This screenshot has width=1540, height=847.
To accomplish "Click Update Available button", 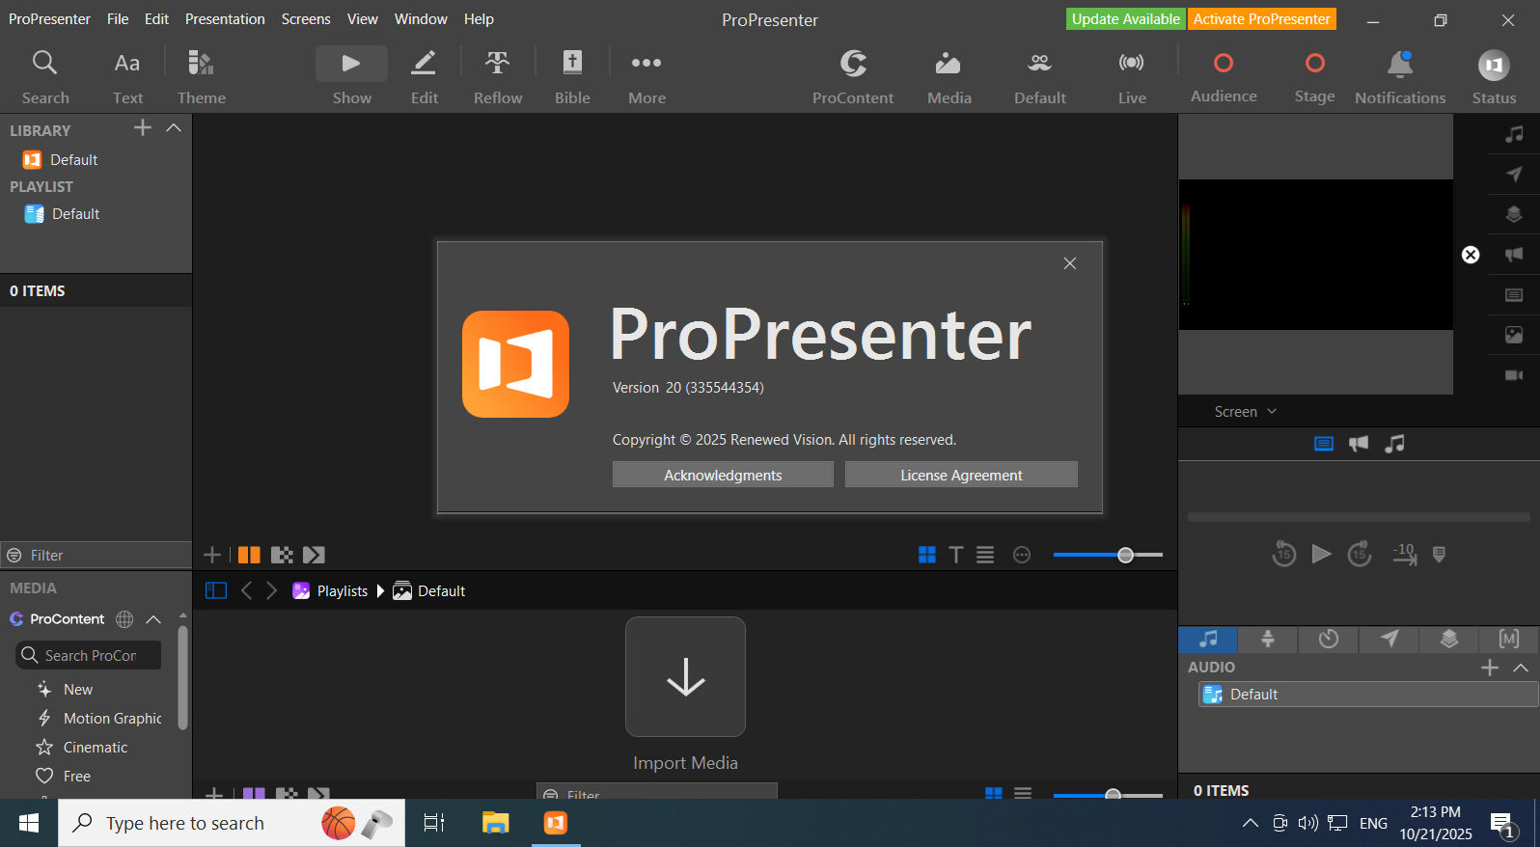I will 1125,19.
